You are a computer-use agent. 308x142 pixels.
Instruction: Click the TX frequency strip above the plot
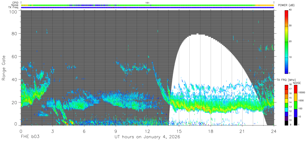click(x=147, y=8)
